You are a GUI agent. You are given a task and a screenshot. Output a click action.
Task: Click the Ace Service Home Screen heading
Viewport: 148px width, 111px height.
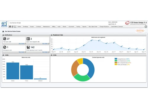point(13,31)
